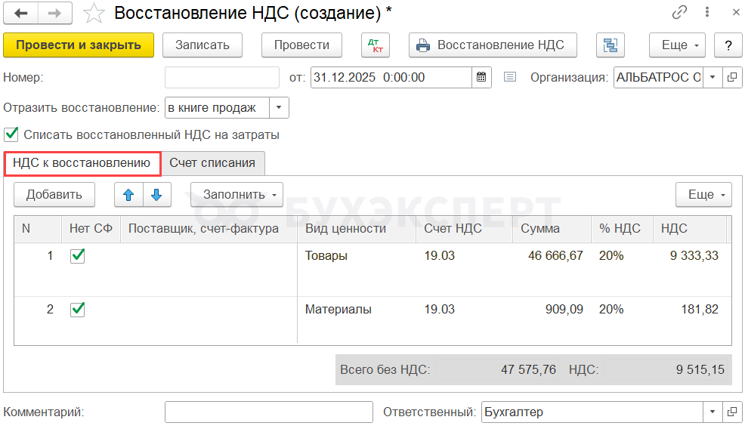This screenshot has width=745, height=426.
Task: Expand the Организация dropdown list
Action: click(713, 78)
